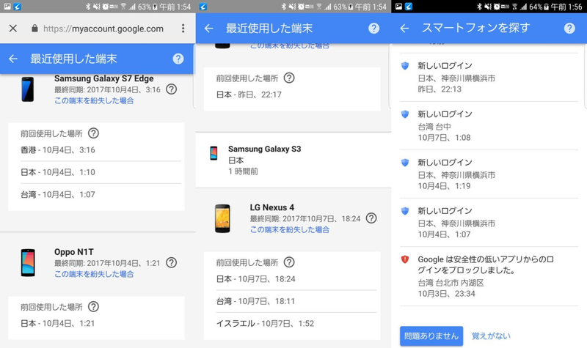Tap help icon beside LG Nexus 4

pyautogui.click(x=371, y=218)
